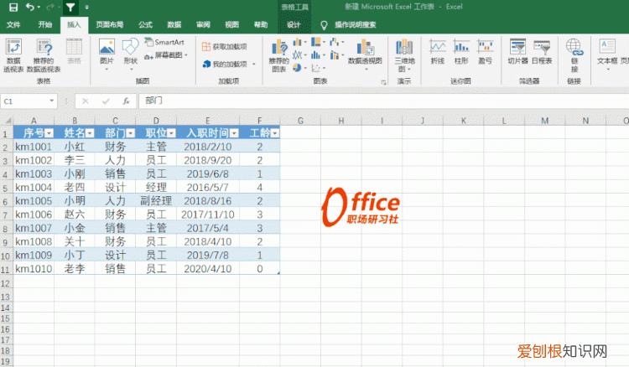Open the 入职时间 column filter dropdown
The image size is (629, 367).
[x=234, y=133]
